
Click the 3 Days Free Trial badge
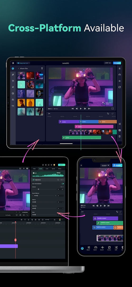tap(23, 63)
